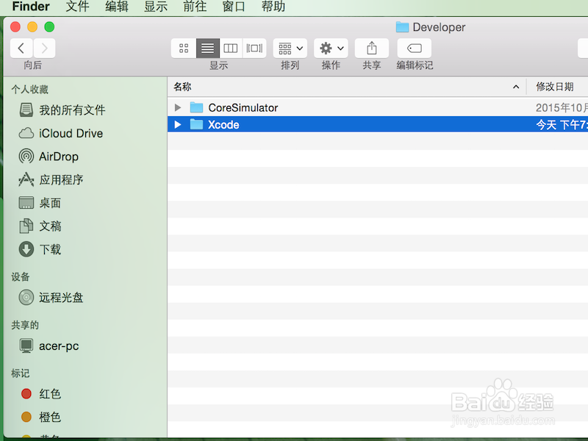This screenshot has height=441, width=588.
Task: Click the 2015年10月 date cell
Action: 562,108
